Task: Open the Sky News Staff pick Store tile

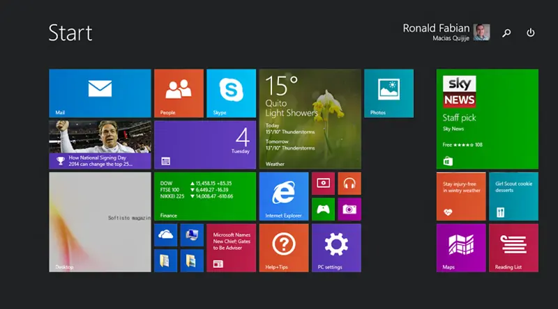Action: (488, 119)
